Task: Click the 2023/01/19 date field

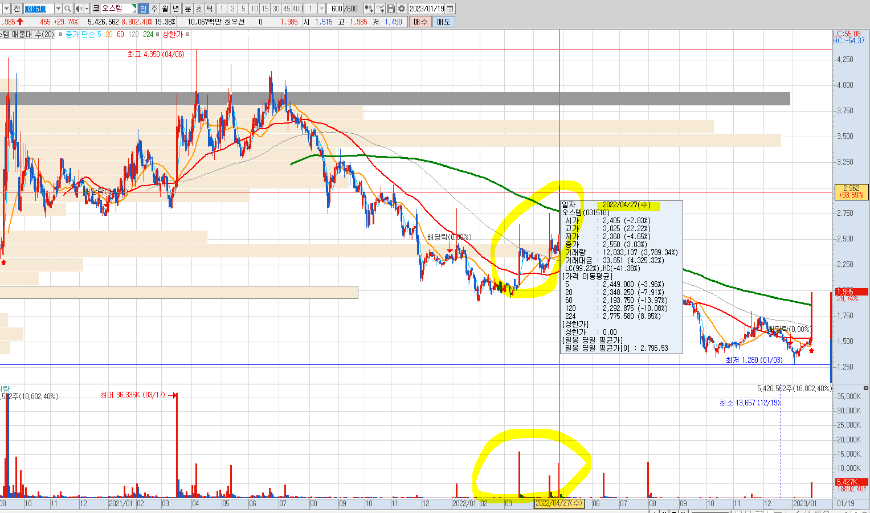Action: 427,9
